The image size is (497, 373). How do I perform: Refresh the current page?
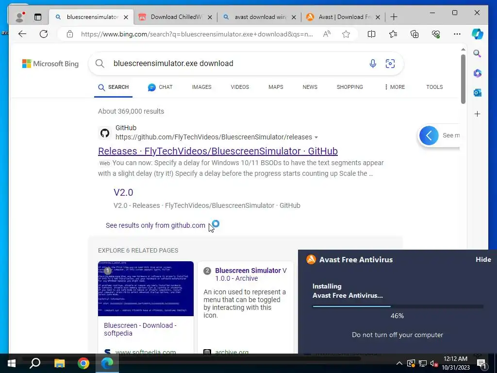point(44,34)
